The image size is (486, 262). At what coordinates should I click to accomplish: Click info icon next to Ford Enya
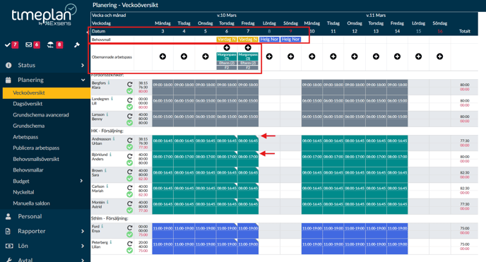102,227
